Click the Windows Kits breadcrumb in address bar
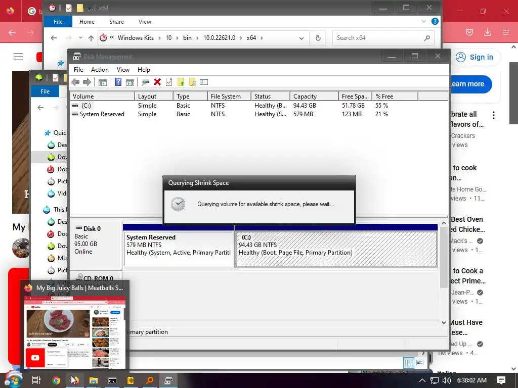The width and height of the screenshot is (518, 388). click(x=136, y=38)
